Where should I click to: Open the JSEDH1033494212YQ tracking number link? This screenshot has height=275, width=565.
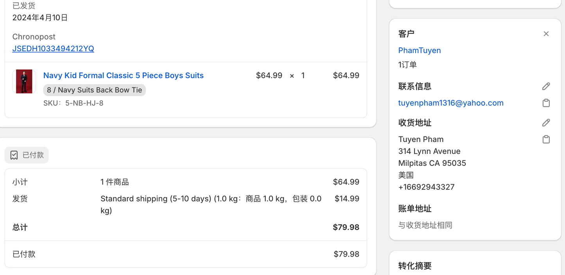coord(53,49)
